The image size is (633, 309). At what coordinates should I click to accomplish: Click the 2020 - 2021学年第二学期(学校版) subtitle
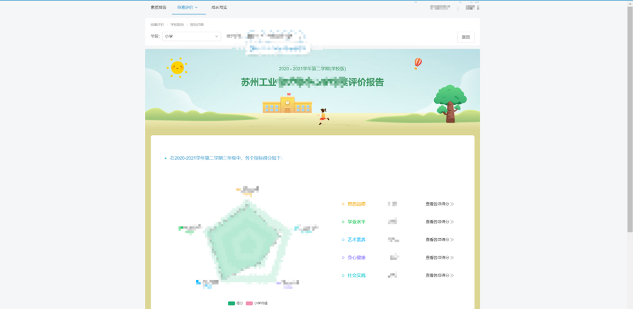tap(313, 68)
